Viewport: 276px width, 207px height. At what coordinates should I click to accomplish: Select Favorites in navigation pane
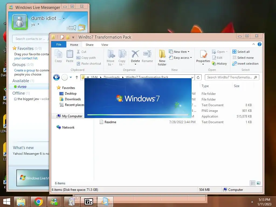click(x=66, y=88)
